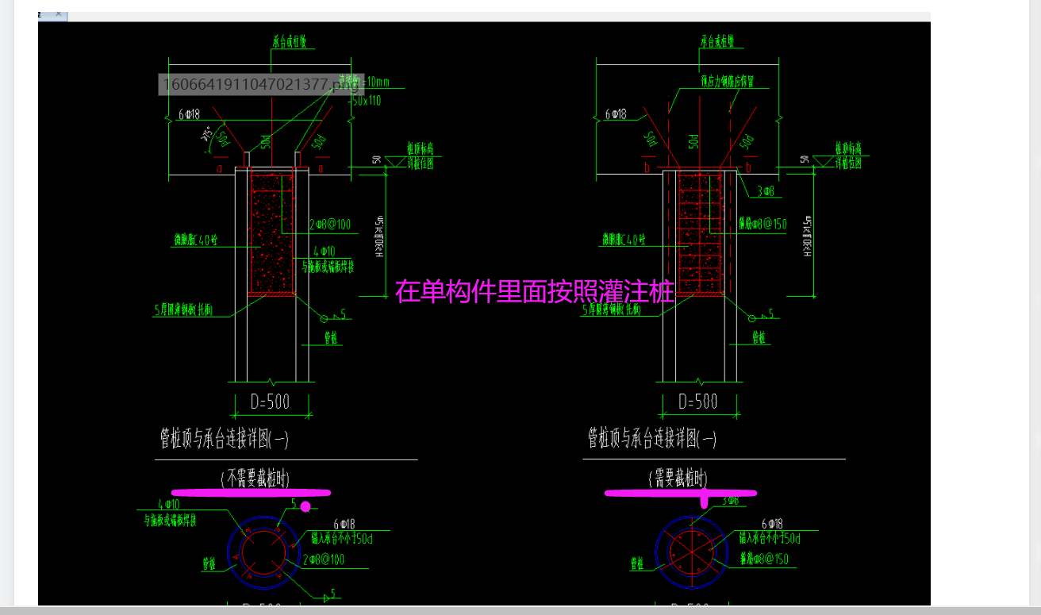Click the (需要截桩时) caption
The height and width of the screenshot is (615, 1041).
pyautogui.click(x=677, y=479)
